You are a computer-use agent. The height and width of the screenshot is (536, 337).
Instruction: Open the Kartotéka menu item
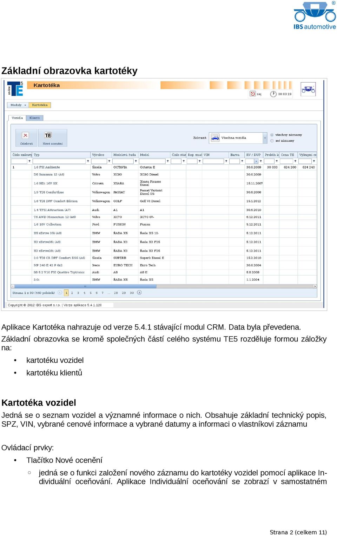click(40, 105)
